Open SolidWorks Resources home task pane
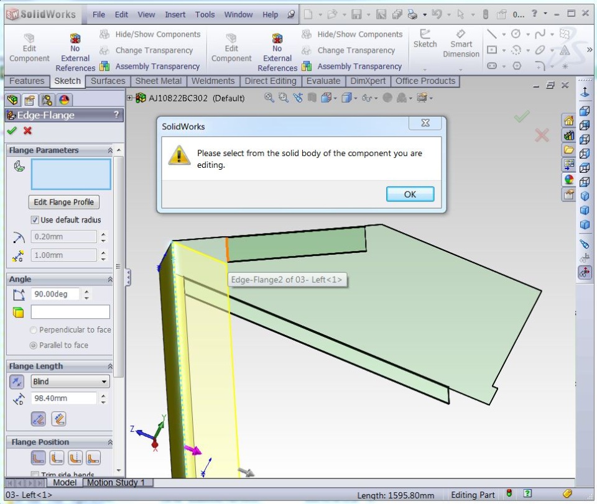 point(568,121)
